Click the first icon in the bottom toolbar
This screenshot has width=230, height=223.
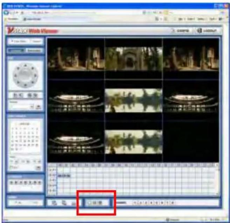coord(54,203)
